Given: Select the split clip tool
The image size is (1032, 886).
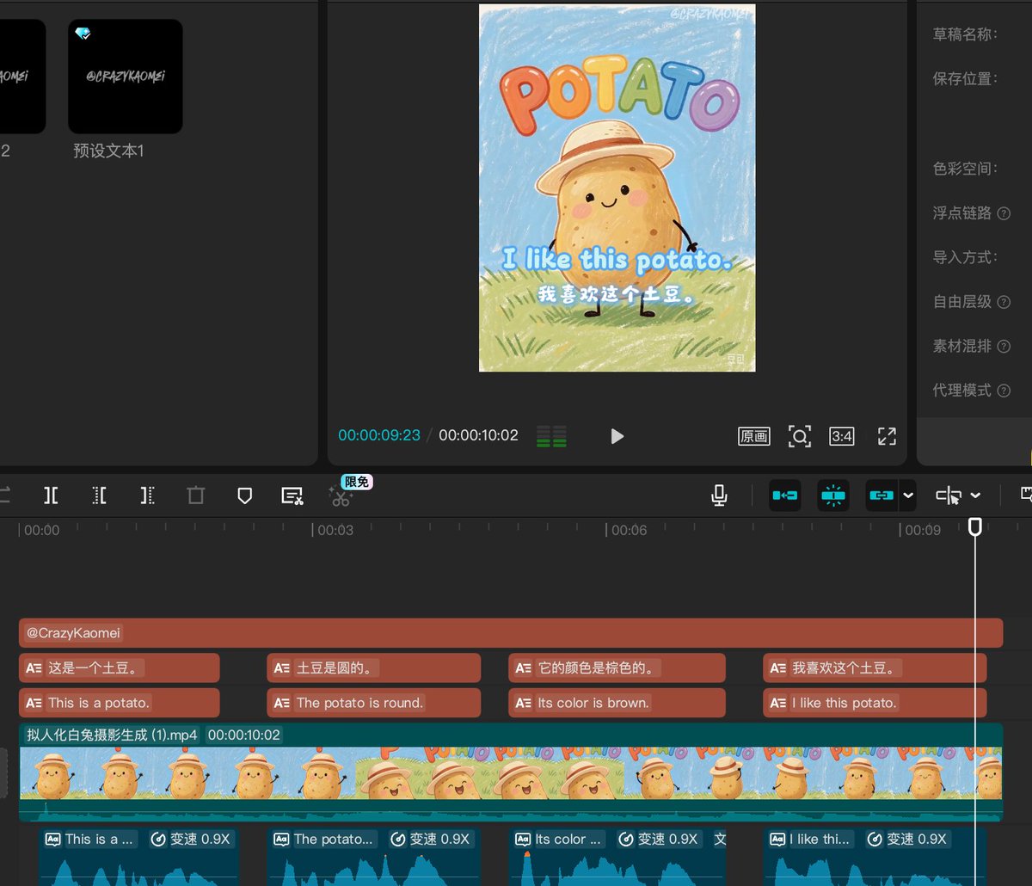Looking at the screenshot, I should coord(52,495).
